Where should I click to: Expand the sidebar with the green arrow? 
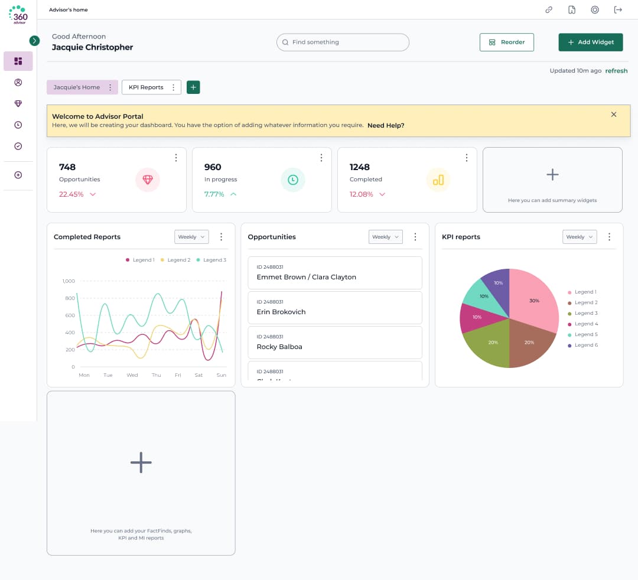pyautogui.click(x=35, y=41)
